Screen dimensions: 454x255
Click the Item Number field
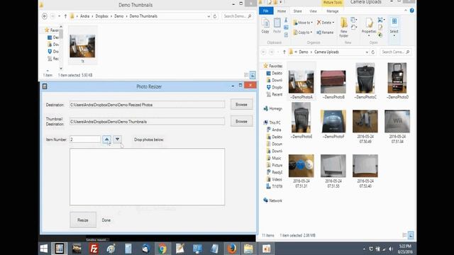(85, 140)
